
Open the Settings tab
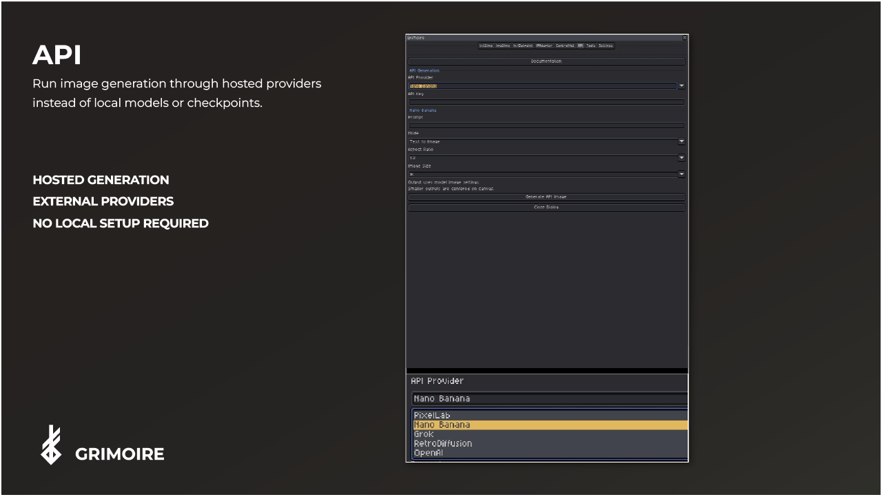click(606, 45)
